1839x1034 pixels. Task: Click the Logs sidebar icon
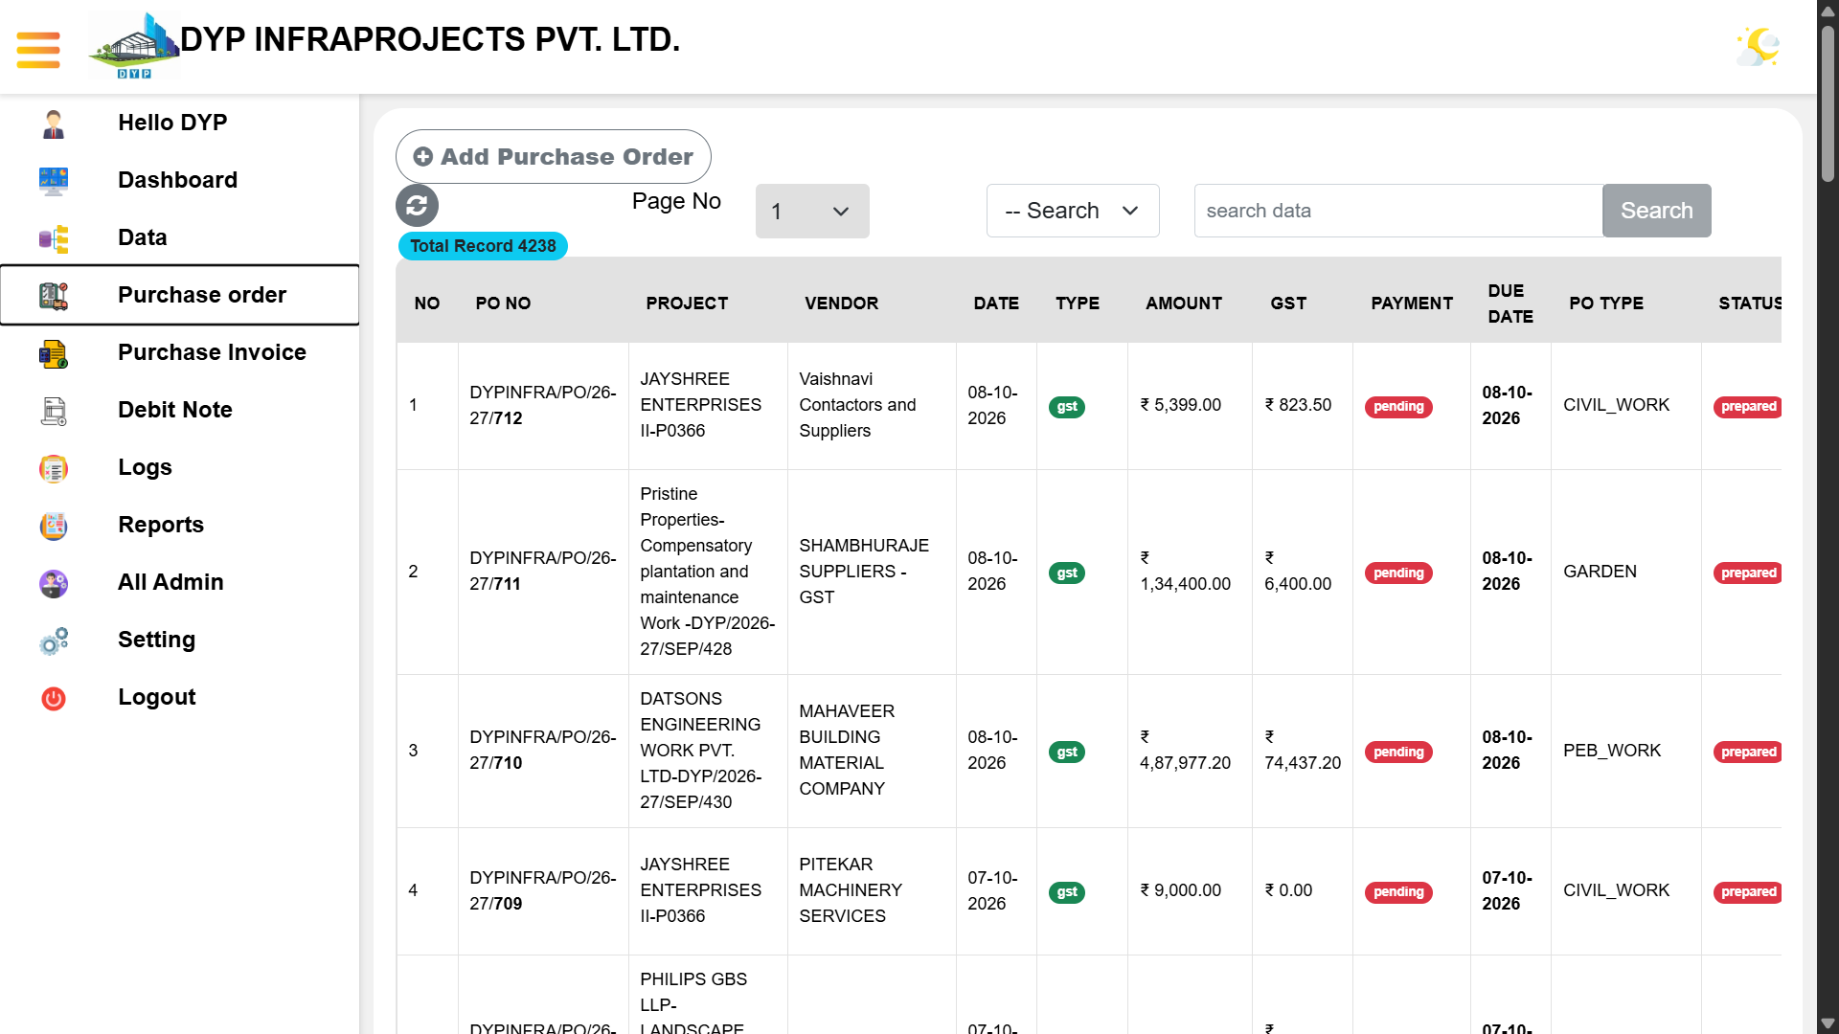54,468
